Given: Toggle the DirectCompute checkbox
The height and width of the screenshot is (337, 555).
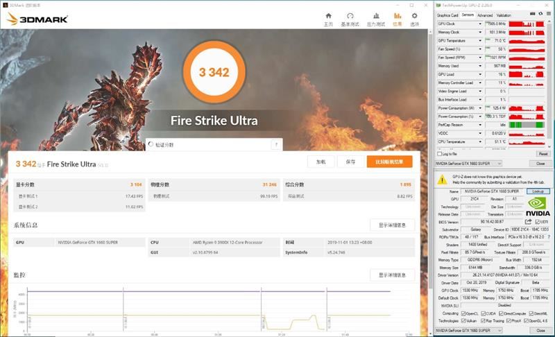Looking at the screenshot, I should click(x=501, y=313).
